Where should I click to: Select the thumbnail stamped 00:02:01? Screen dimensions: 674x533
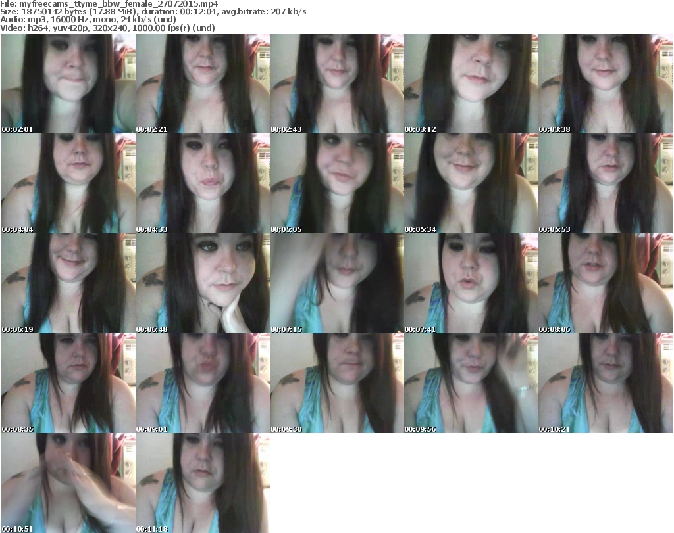coord(68,83)
